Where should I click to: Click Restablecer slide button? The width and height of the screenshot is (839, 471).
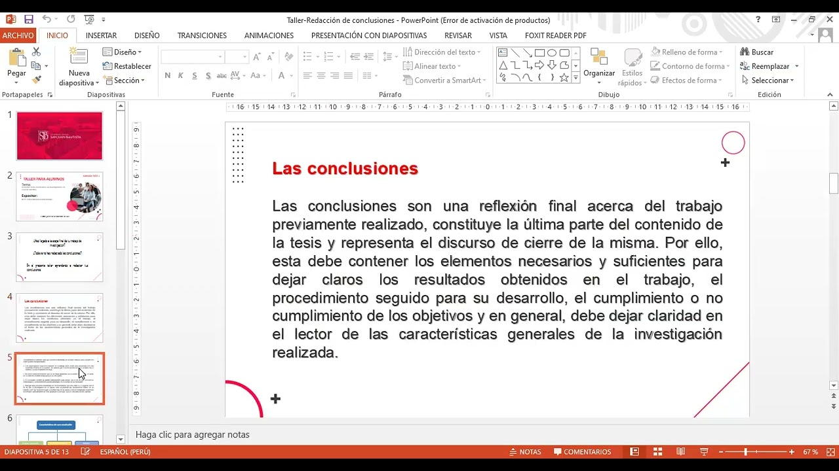(127, 66)
